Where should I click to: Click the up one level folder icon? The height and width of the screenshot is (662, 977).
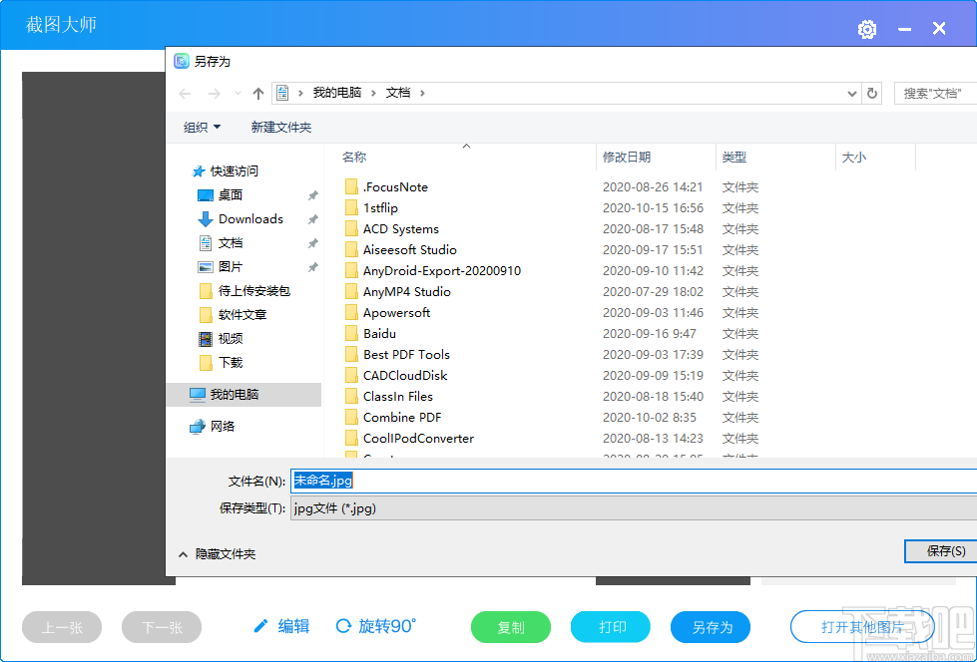click(257, 93)
